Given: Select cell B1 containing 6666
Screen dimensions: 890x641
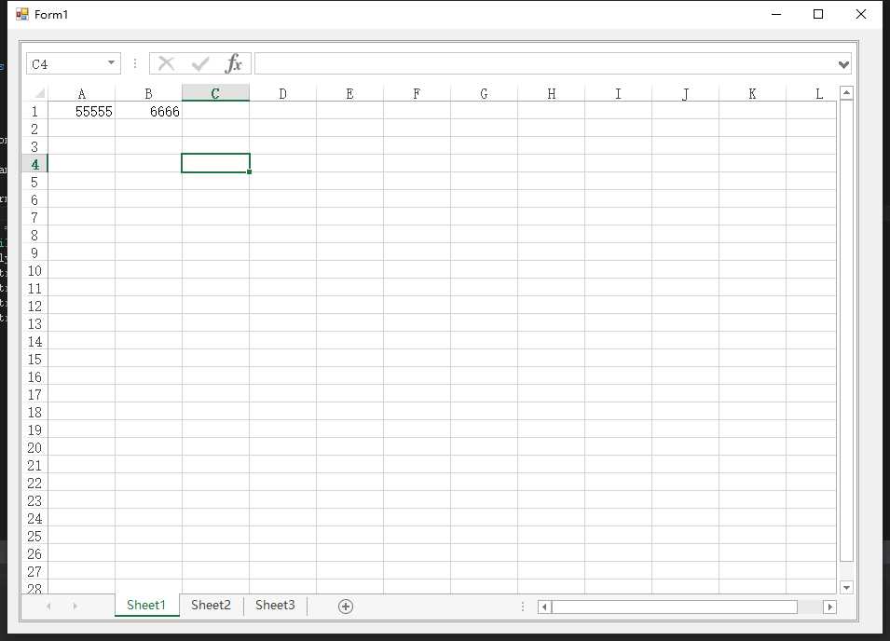Looking at the screenshot, I should tap(149, 111).
